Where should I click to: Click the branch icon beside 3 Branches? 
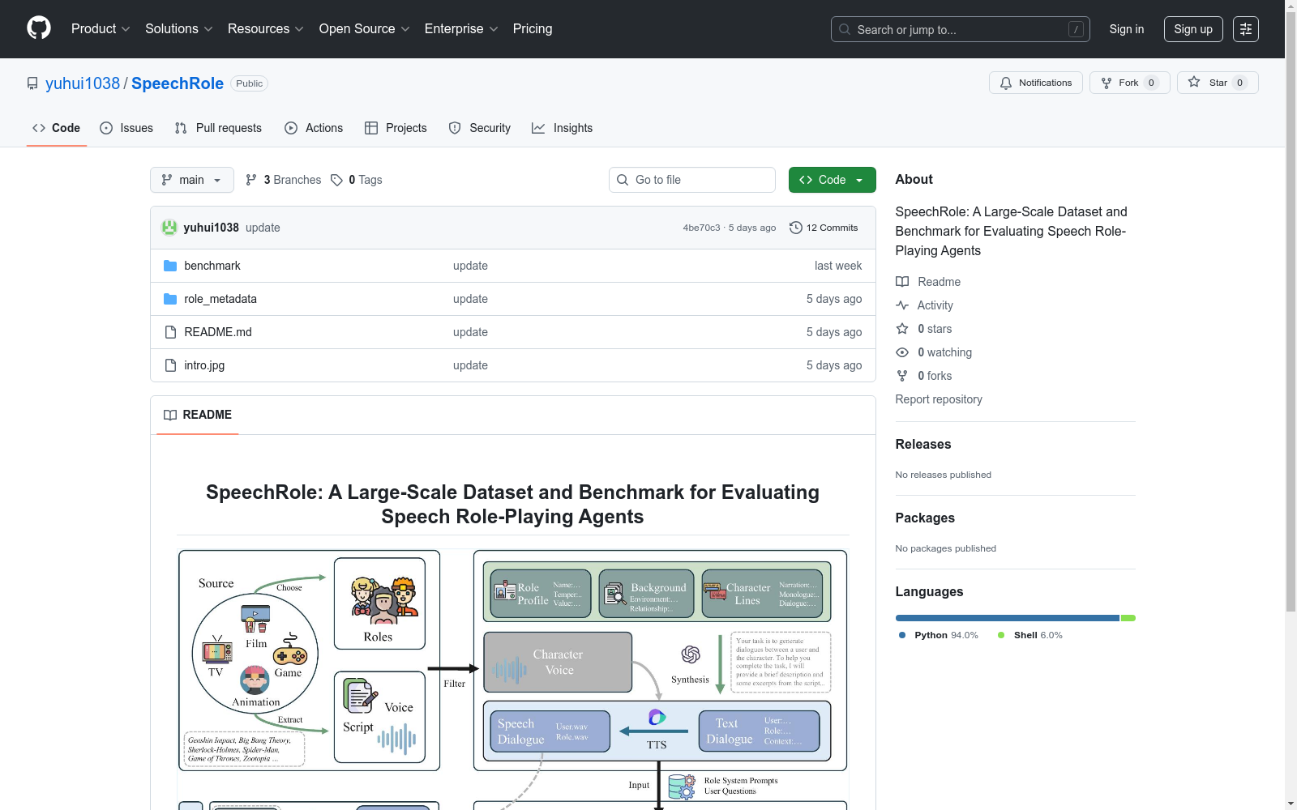[x=251, y=180]
